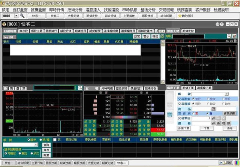The height and width of the screenshot is (167, 240).
Task: Open the 帳號 dropdown in bottom-left panel
Action: [x=36, y=145]
